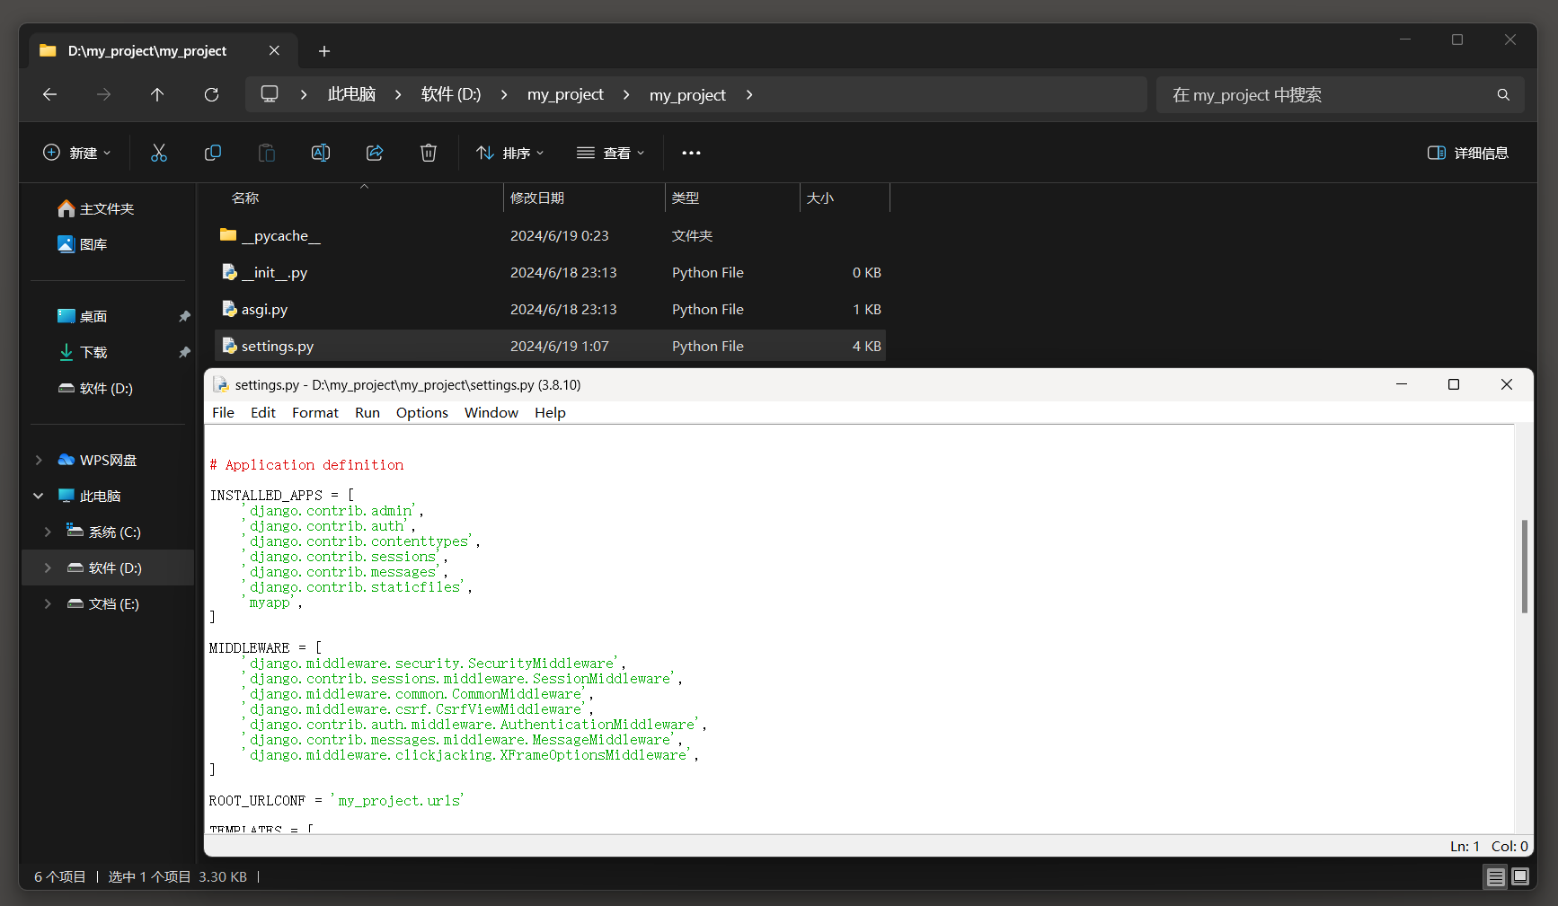Open 下载 in sidebar
The width and height of the screenshot is (1558, 906).
pos(83,352)
